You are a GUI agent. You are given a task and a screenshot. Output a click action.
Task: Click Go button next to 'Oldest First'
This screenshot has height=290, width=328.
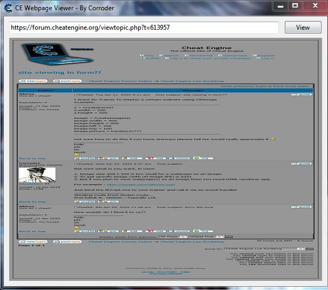click(x=229, y=237)
